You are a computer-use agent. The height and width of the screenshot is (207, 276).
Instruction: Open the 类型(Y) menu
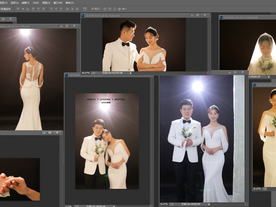coord(4,3)
